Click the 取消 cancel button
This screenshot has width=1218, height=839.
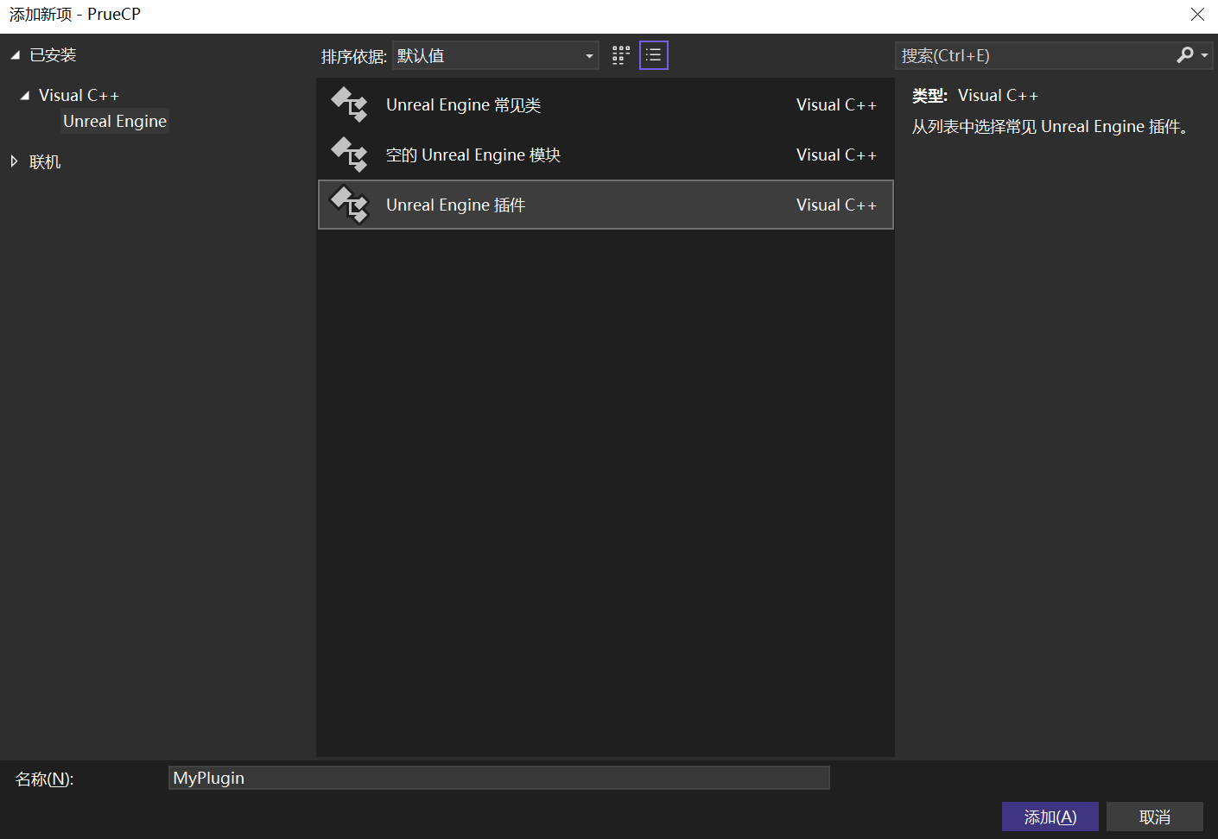1155,817
